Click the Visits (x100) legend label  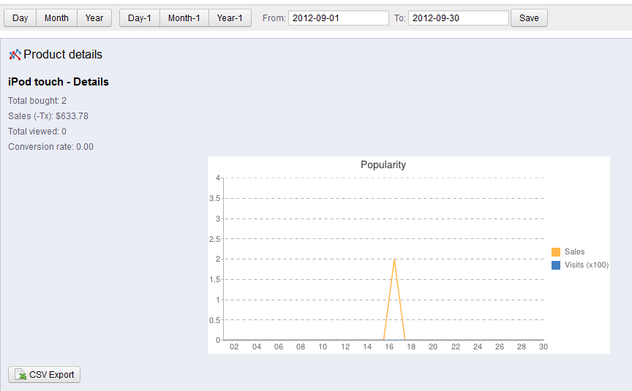(x=587, y=265)
